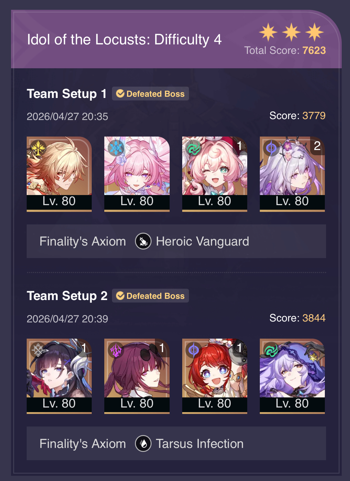Screen dimensions: 350x481
Task: Click the Physical element icon in Team Setup 2
Action: click(38, 350)
